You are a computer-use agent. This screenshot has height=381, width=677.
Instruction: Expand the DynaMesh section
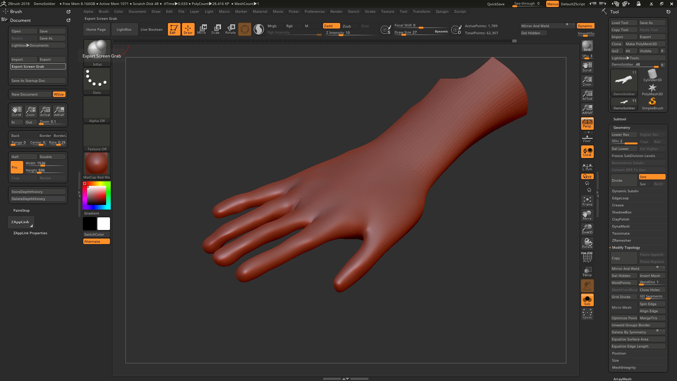tap(621, 226)
